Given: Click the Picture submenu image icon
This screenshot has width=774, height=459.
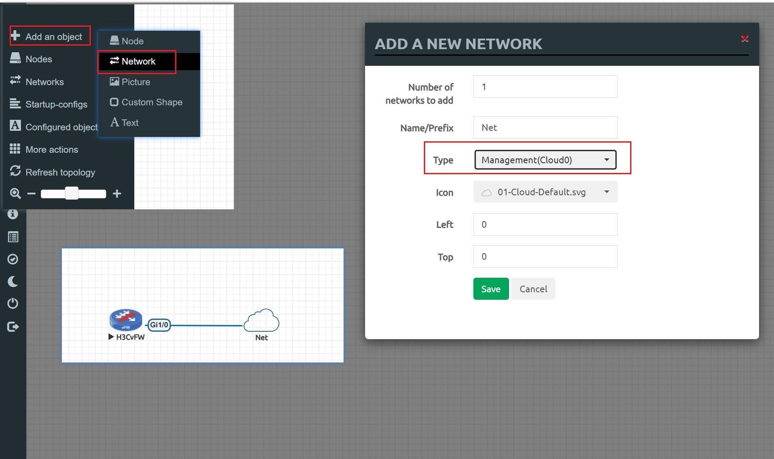Looking at the screenshot, I should pyautogui.click(x=114, y=81).
